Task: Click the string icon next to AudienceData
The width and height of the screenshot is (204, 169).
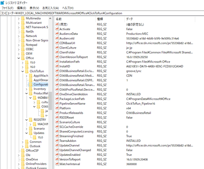Action: coord(57,34)
